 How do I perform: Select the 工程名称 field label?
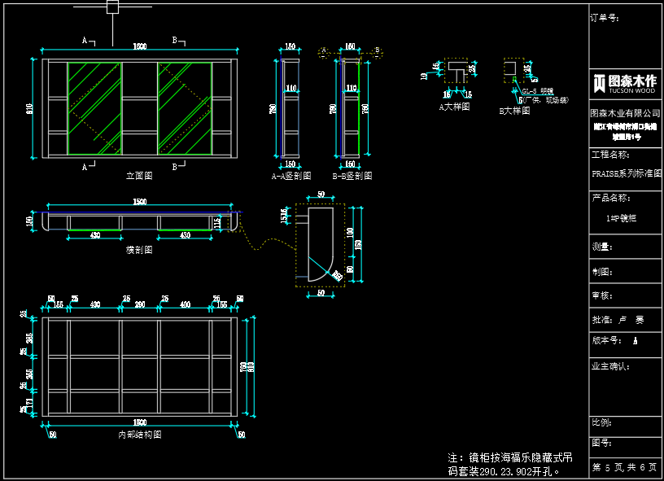point(610,155)
